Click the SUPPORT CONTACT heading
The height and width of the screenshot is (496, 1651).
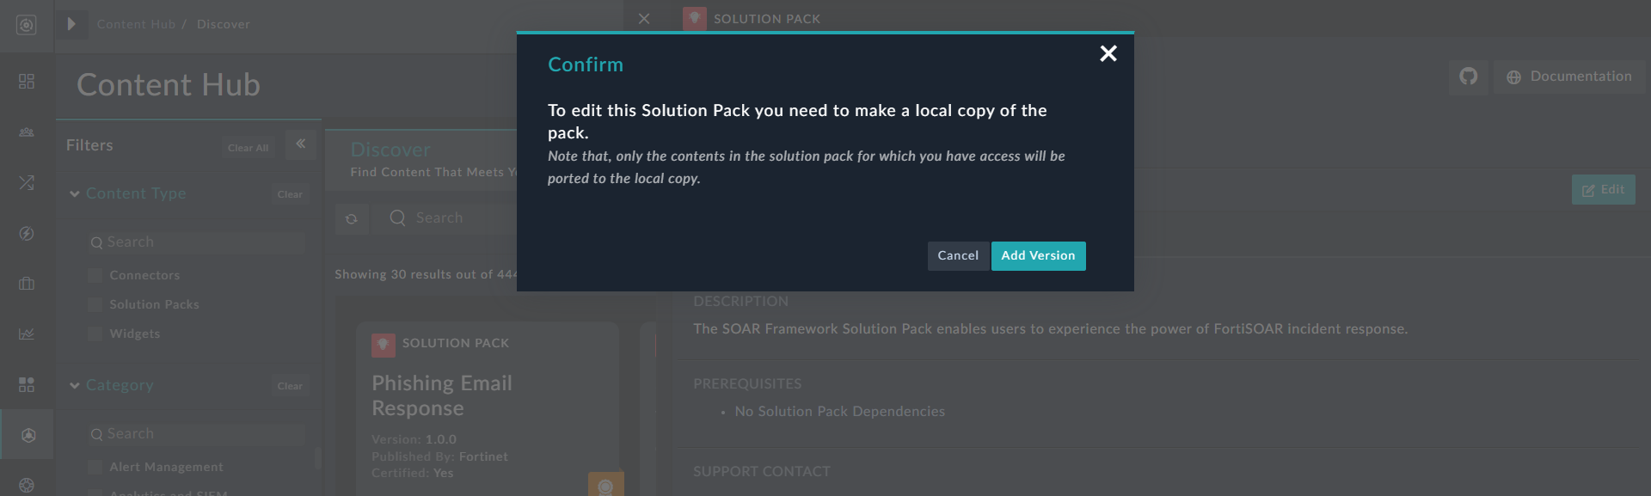coord(762,472)
